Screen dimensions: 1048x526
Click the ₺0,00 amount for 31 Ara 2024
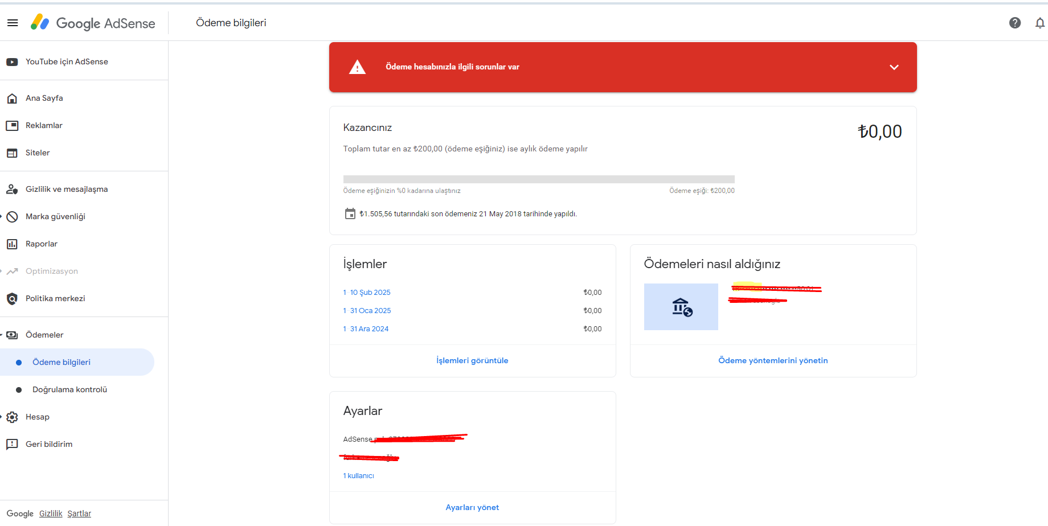(x=592, y=328)
